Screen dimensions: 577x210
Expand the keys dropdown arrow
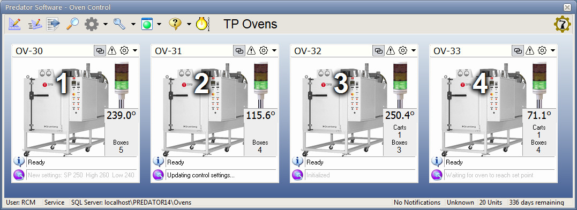[133, 24]
